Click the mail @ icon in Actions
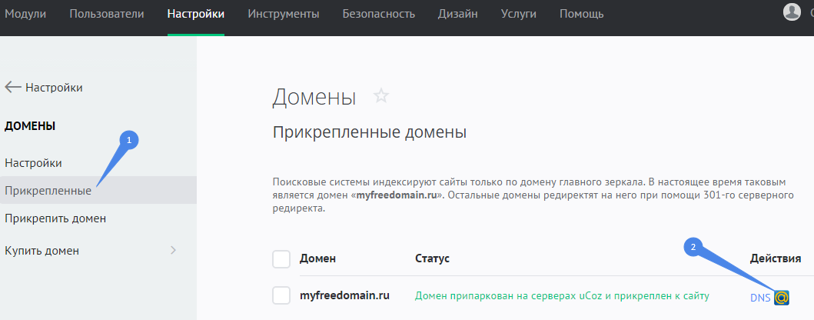This screenshot has width=814, height=320. coord(782,297)
